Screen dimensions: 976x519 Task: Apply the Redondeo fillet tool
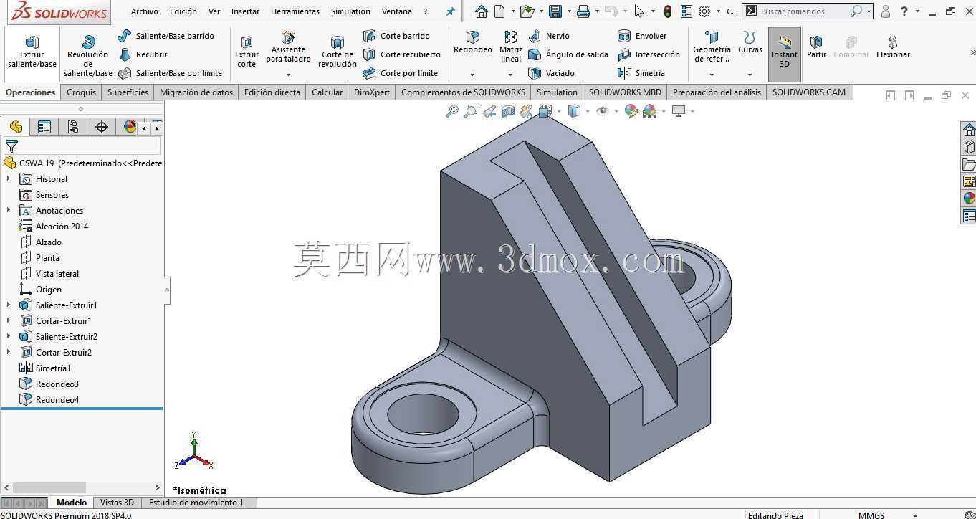[473, 43]
